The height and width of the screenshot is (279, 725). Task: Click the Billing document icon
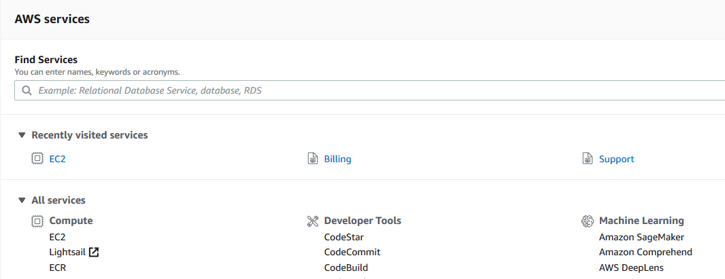click(313, 159)
